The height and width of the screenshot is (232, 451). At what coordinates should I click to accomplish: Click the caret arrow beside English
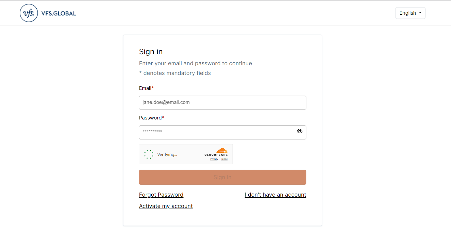[420, 13]
